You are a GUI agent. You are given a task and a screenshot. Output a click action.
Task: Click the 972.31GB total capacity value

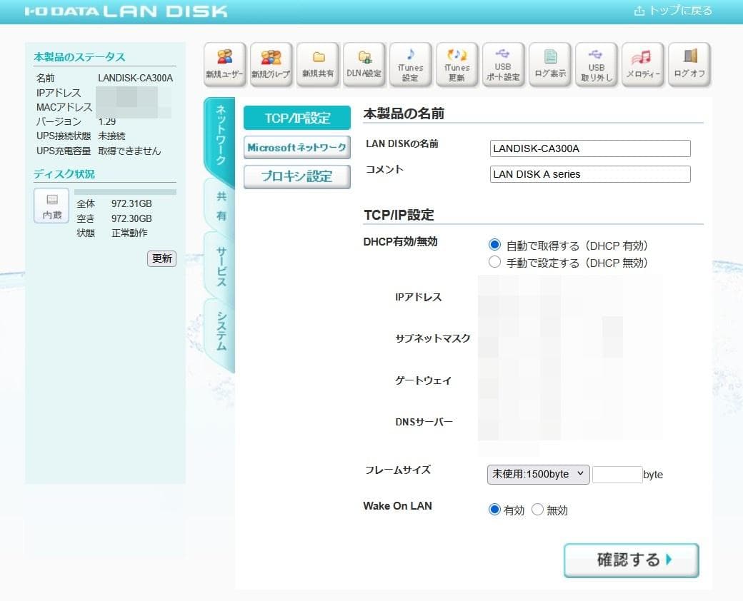(131, 203)
